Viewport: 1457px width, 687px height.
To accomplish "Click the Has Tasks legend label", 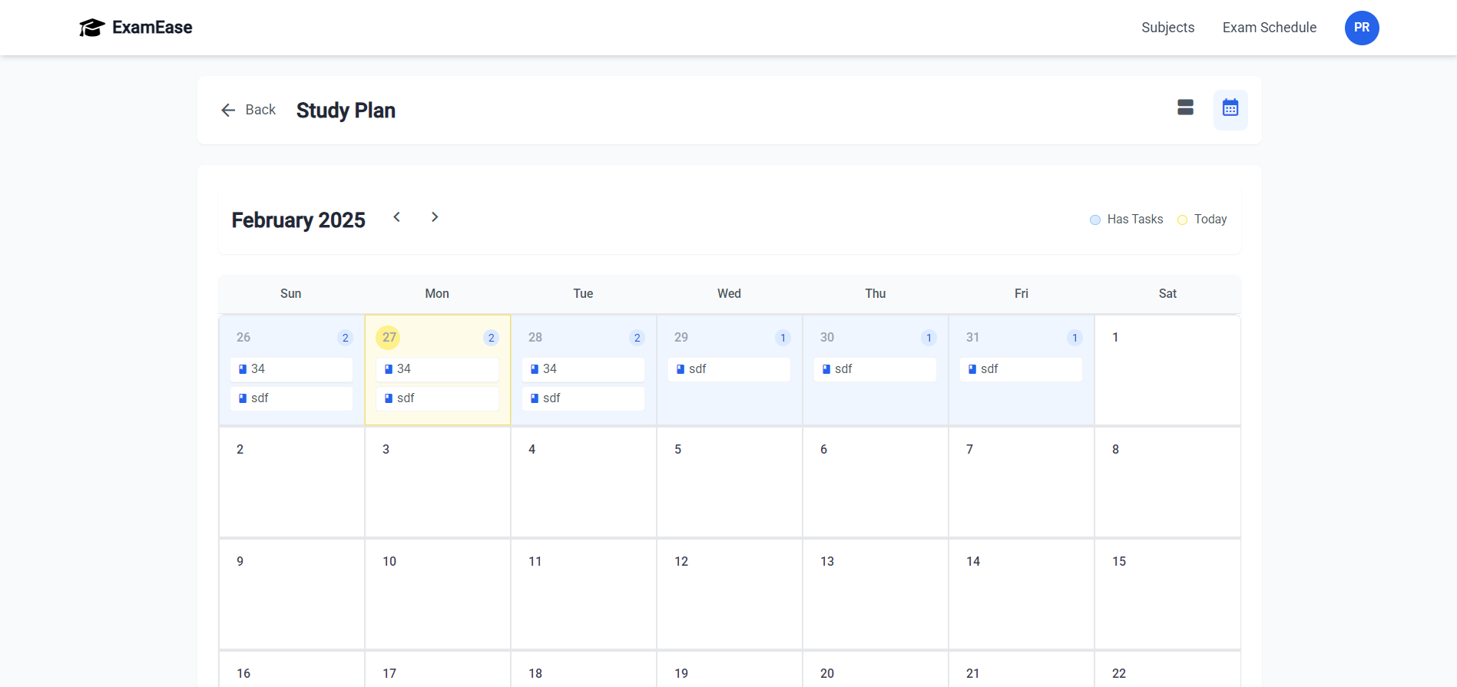I will 1135,220.
